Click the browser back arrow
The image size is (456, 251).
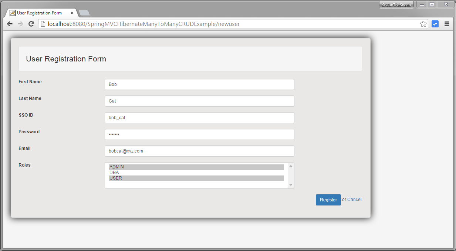click(x=10, y=24)
